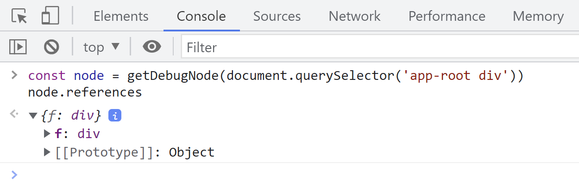Open live expression with the eye icon
Screen dimensions: 579x188
[151, 47]
